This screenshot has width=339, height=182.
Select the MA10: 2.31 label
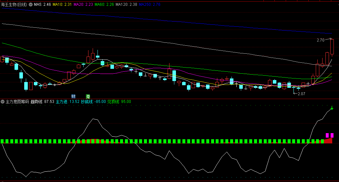click(x=62, y=5)
